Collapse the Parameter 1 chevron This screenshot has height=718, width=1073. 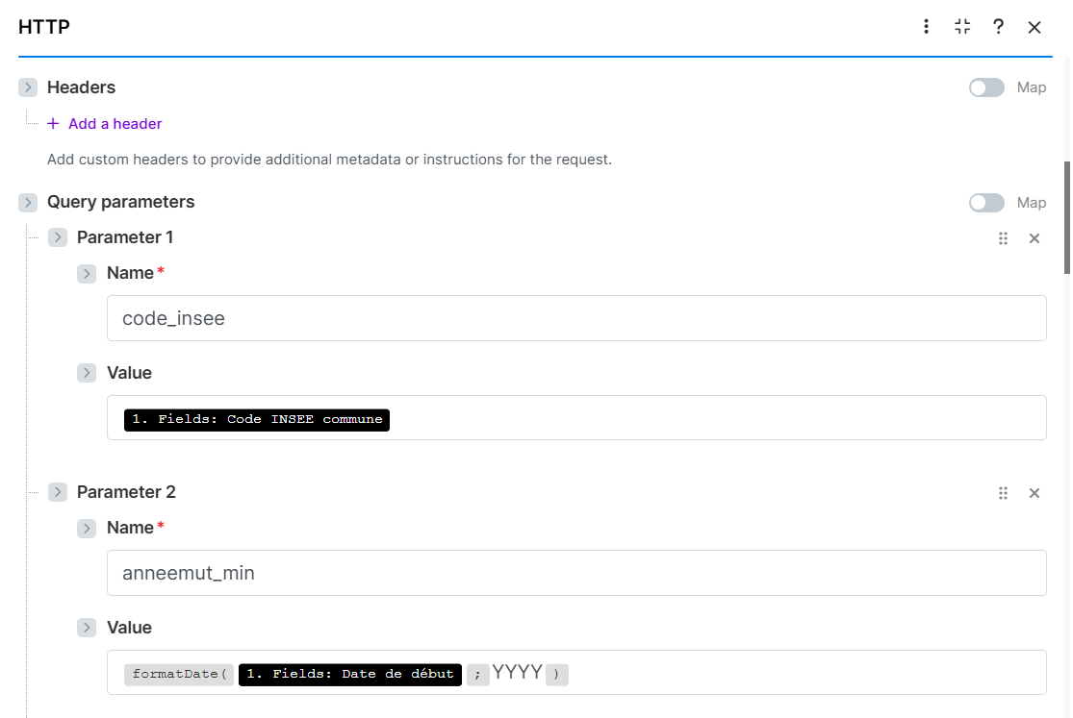58,237
